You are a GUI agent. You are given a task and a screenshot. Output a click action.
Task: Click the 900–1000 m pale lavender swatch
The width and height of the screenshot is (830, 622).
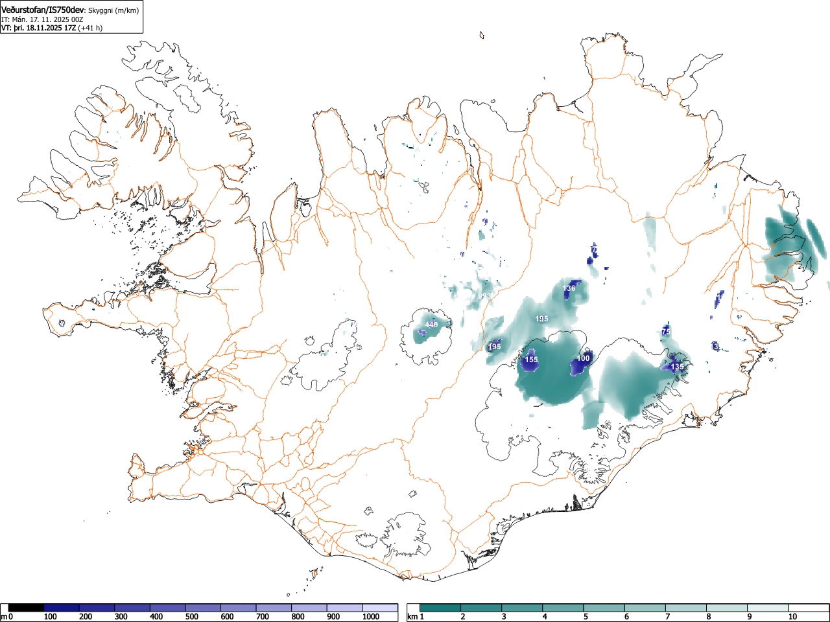pyautogui.click(x=345, y=608)
